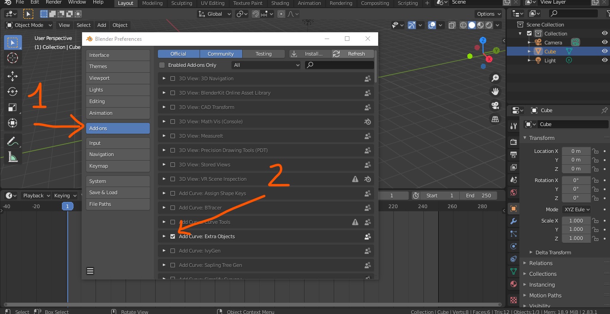610x314 pixels.
Task: Select the Rotate tool
Action: [13, 92]
